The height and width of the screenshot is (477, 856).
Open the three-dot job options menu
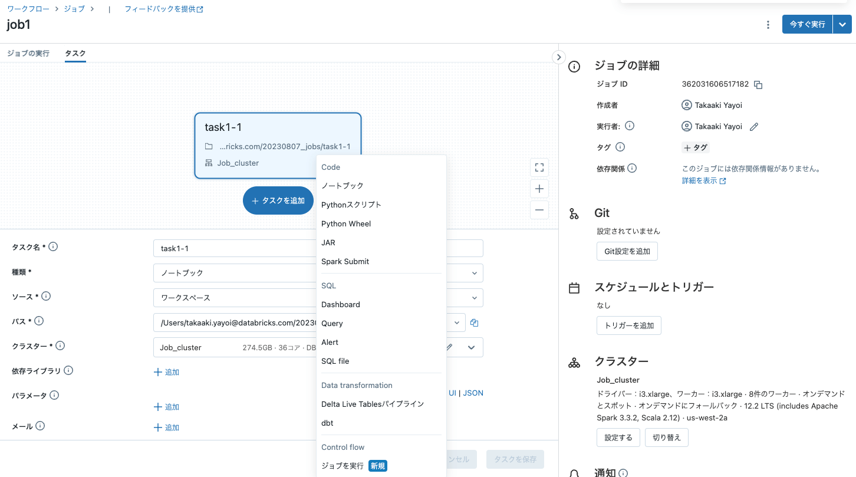pyautogui.click(x=768, y=25)
